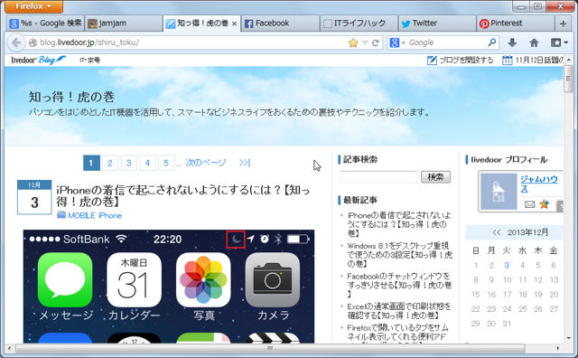
Task: Open the 11月12日話題 calendar link
Action: 533,61
